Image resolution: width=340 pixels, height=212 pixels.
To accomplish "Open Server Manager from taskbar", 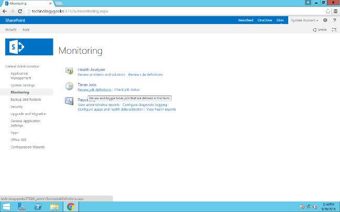I will 21,207.
